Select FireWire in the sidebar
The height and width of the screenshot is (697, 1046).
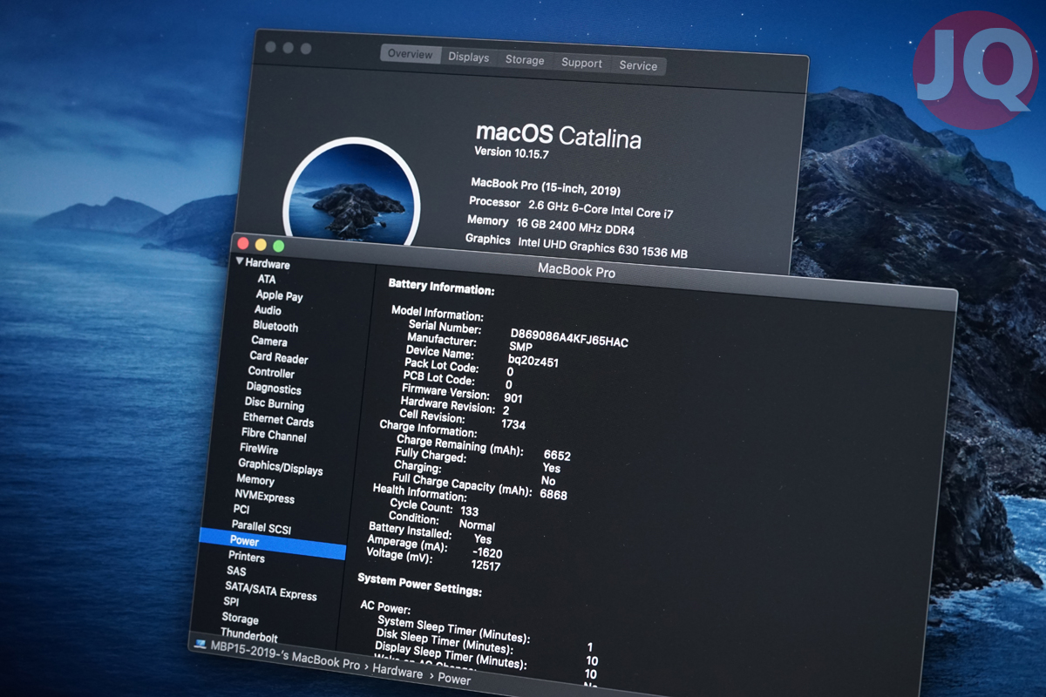click(259, 449)
